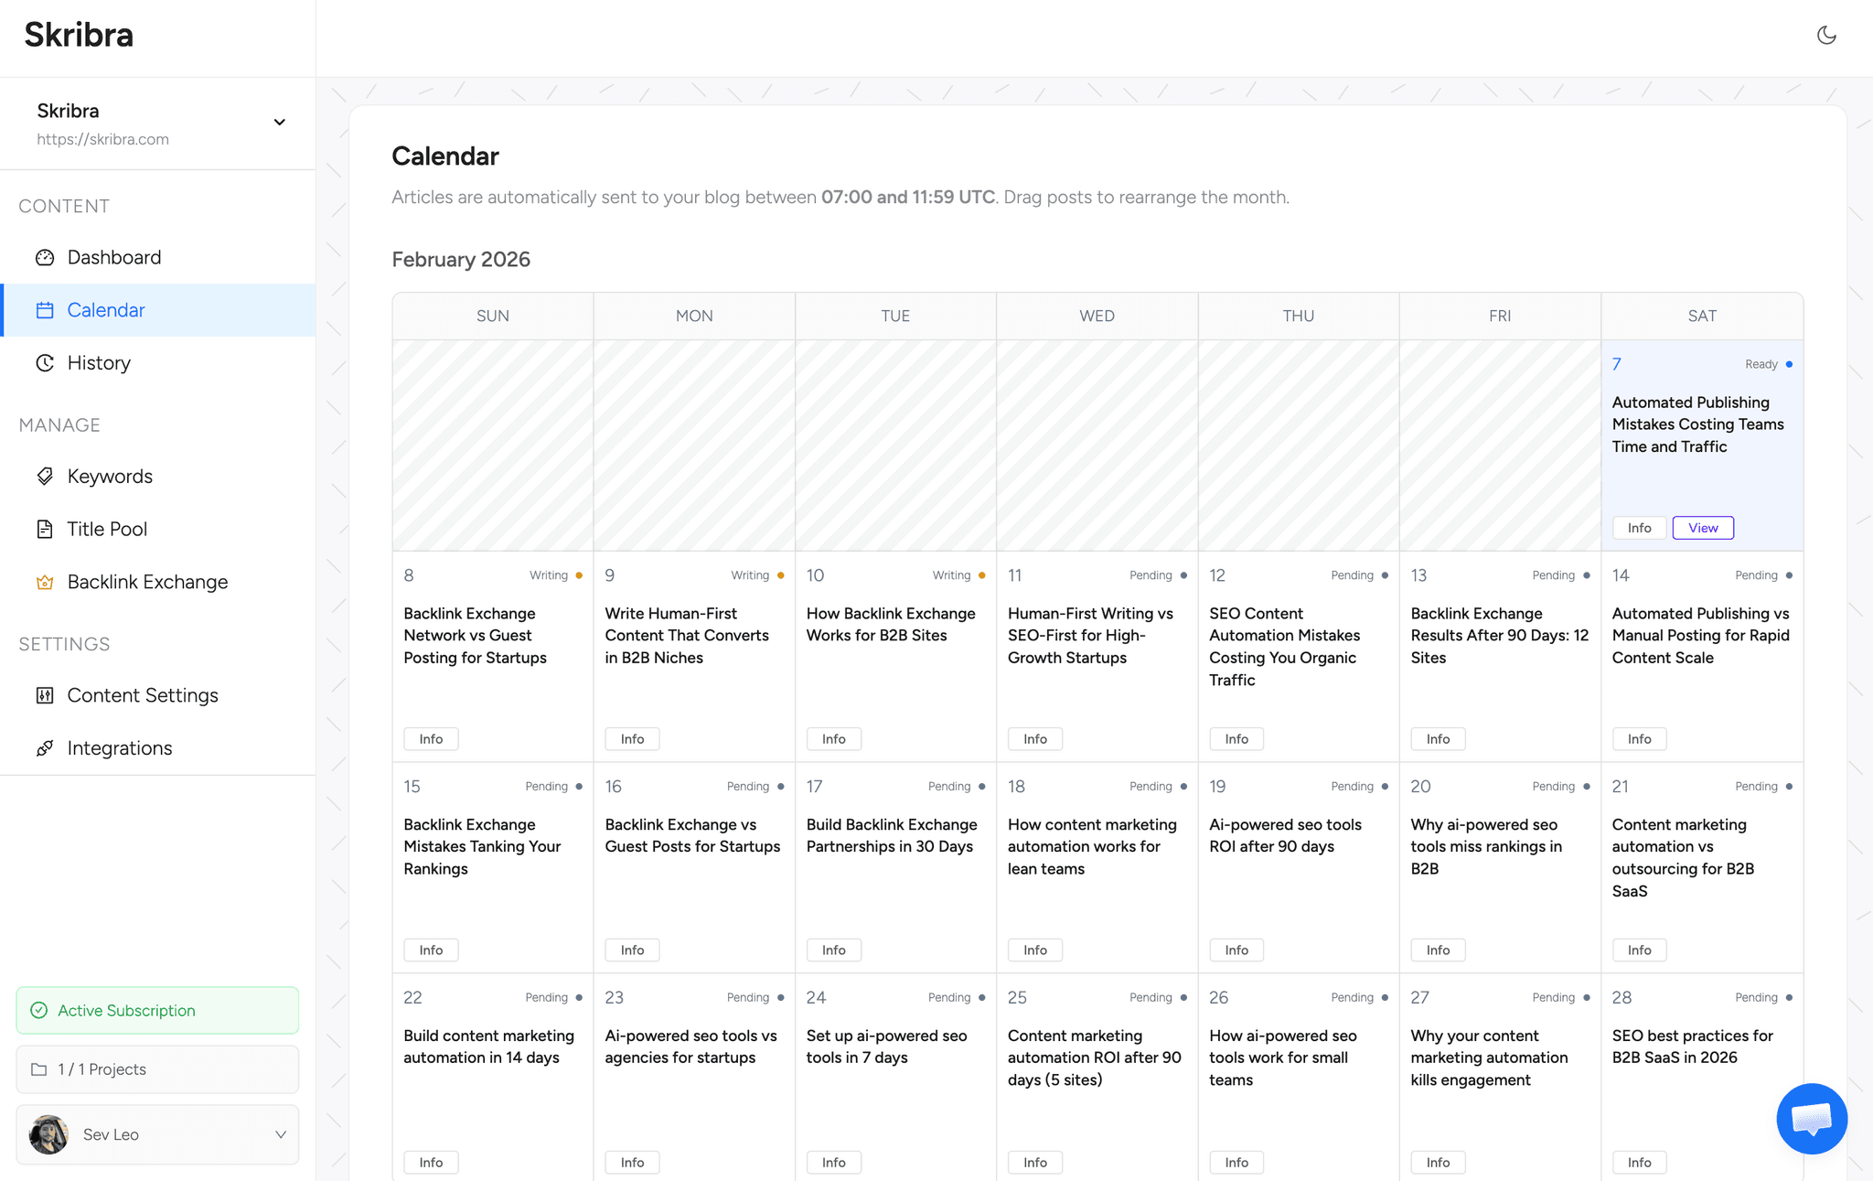Collapse the Skribra workspace chevron
The height and width of the screenshot is (1181, 1873).
(279, 122)
